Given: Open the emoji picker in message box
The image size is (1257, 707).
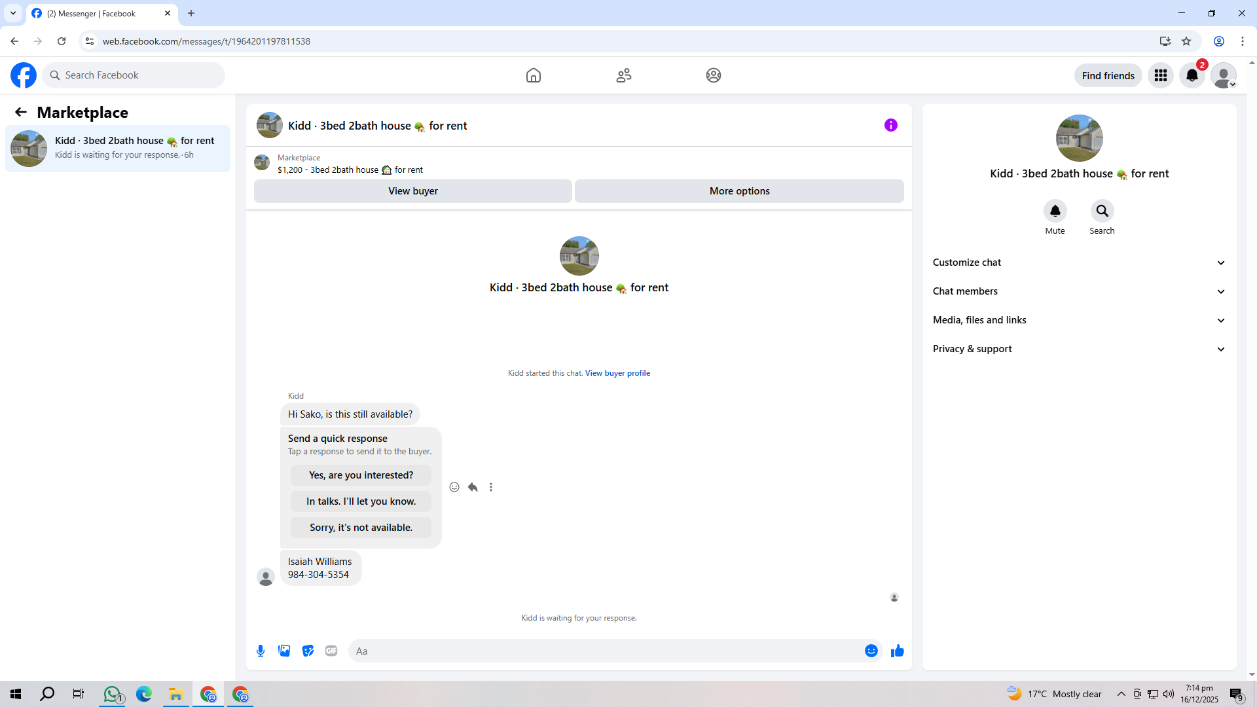Looking at the screenshot, I should pyautogui.click(x=871, y=651).
